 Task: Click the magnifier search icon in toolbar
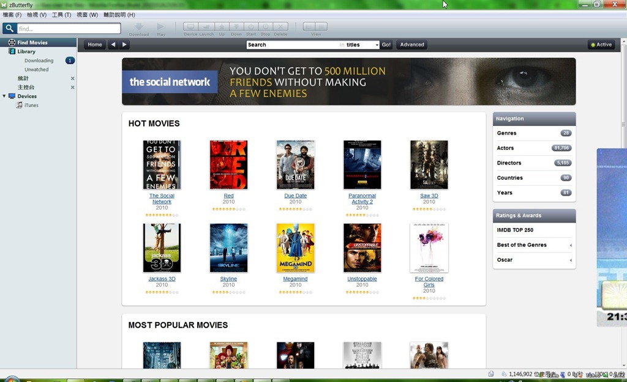point(9,28)
